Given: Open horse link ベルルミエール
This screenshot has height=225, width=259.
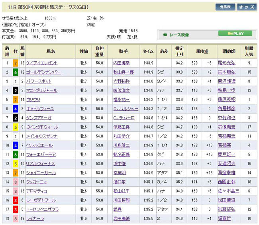Looking at the screenshot, I should (x=39, y=145).
